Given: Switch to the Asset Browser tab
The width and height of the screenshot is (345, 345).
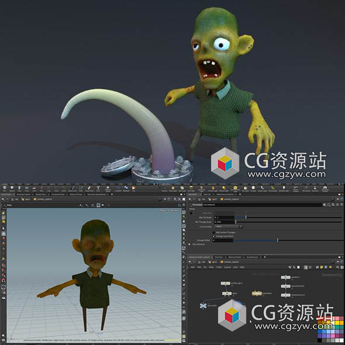Looking at the screenshot, I should (x=252, y=257).
